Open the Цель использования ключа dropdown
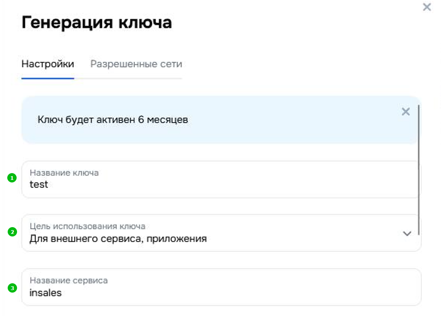This screenshot has width=441, height=316. (x=220, y=233)
